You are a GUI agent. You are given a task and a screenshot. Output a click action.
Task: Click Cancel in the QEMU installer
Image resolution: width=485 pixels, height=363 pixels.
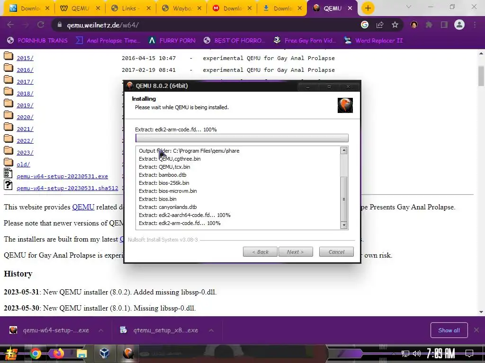(336, 252)
